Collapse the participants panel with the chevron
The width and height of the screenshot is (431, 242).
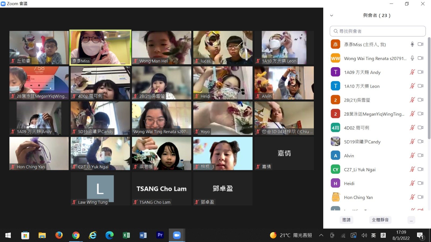[x=332, y=16]
